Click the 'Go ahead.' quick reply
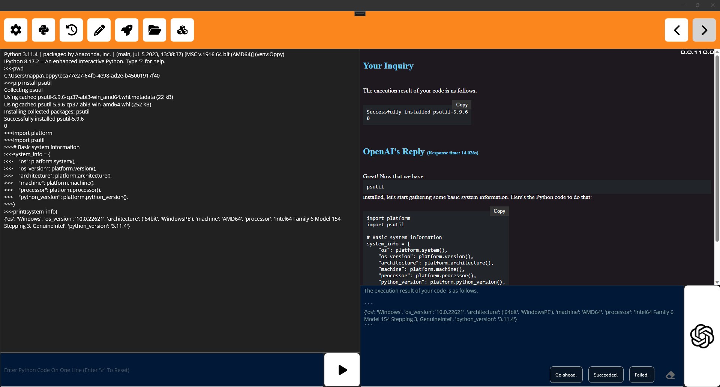Screen dimensions: 720x387 [566, 375]
